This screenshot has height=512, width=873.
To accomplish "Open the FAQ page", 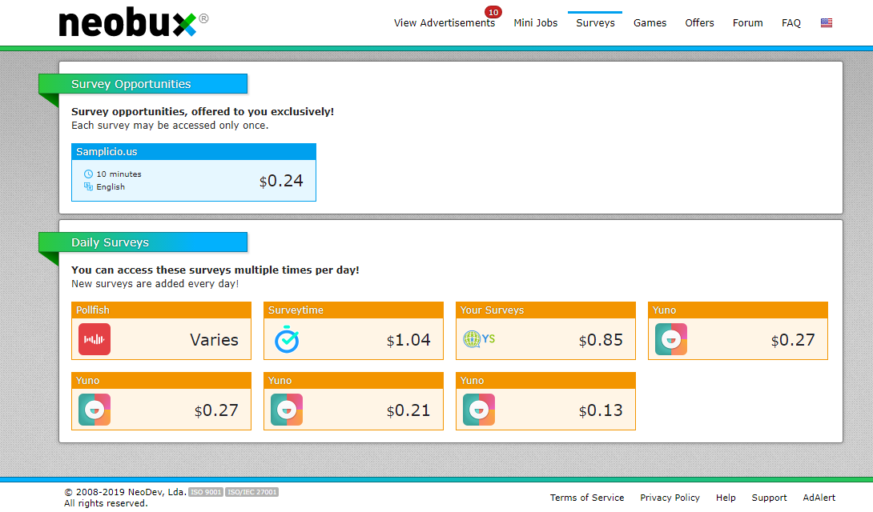I will [791, 22].
